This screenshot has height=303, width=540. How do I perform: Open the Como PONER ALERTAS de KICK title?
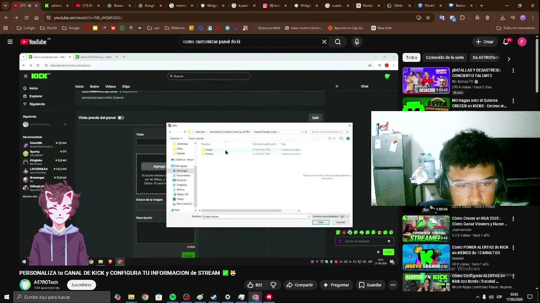tap(481, 250)
